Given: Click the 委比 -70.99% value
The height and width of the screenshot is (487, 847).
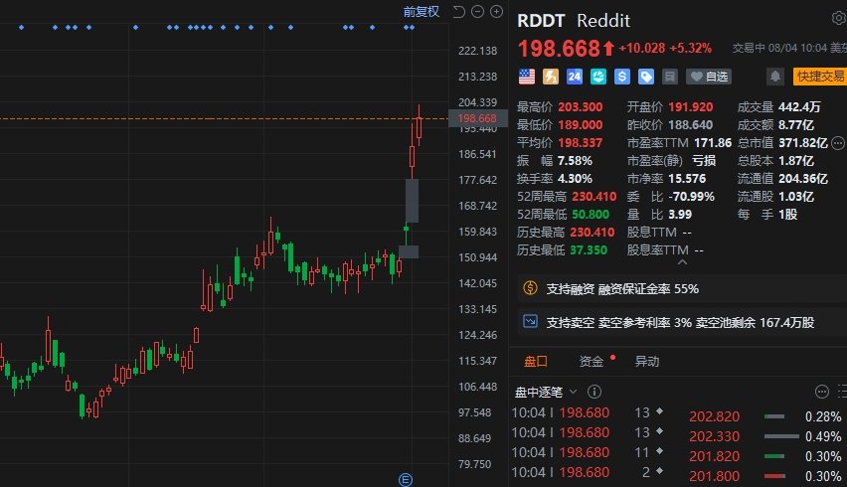Looking at the screenshot, I should pos(692,197).
